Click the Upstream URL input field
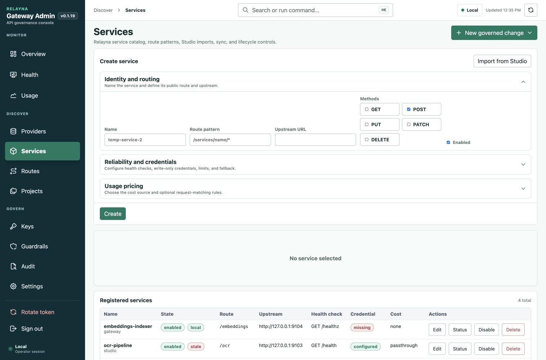 click(x=315, y=140)
